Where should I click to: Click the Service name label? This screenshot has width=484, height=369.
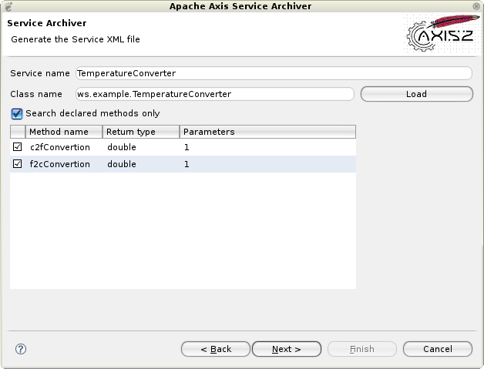[x=40, y=73]
